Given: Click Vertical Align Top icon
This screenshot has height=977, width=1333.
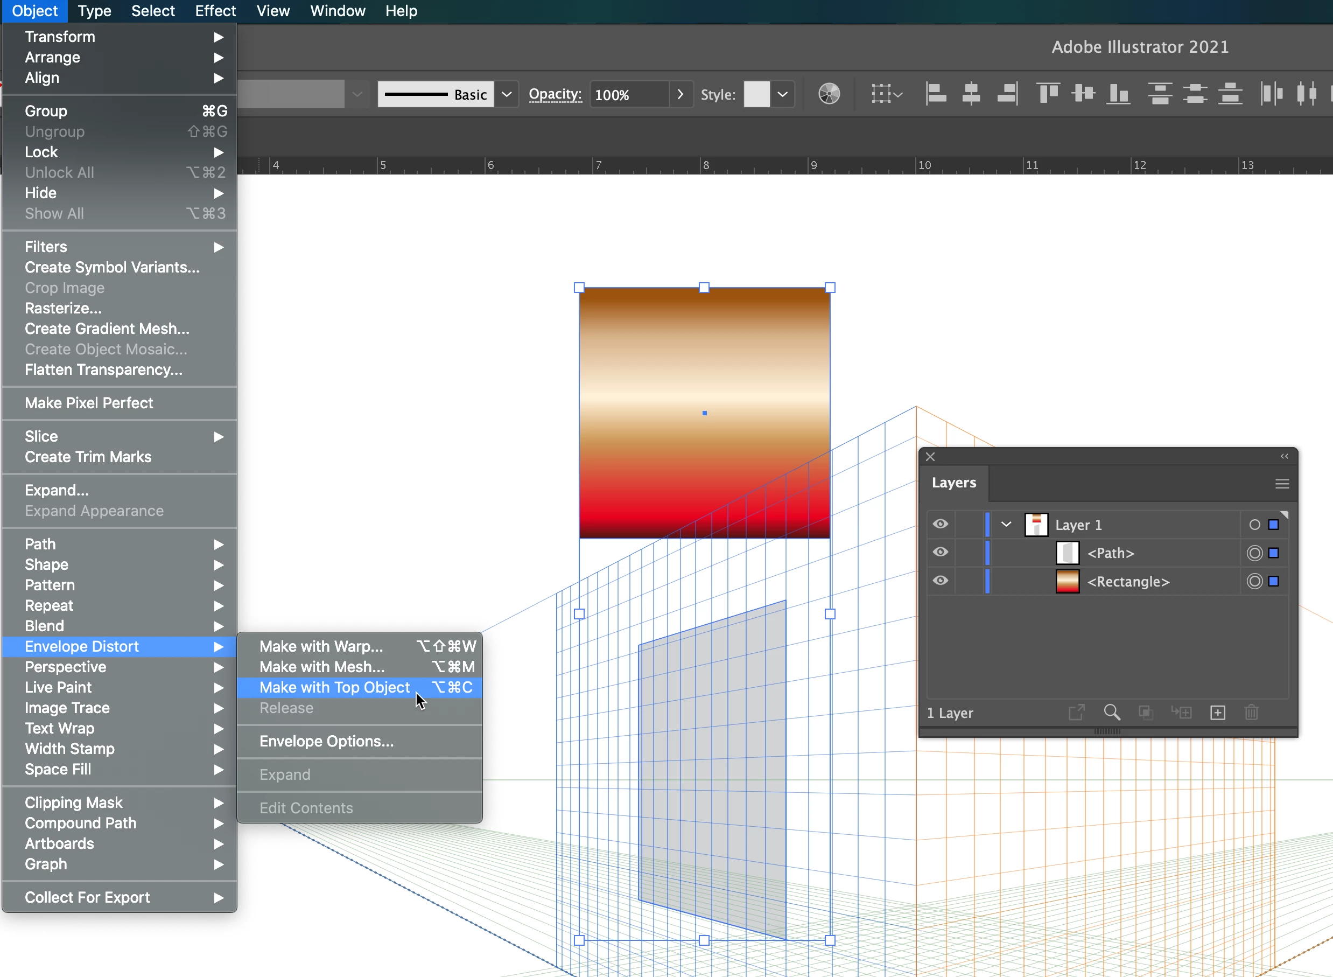Looking at the screenshot, I should click(1048, 94).
